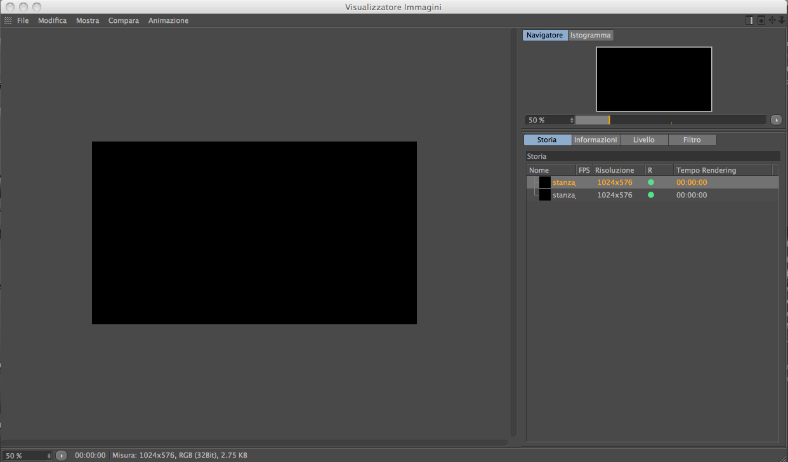This screenshot has width=788, height=462.
Task: Switch to the Istogramma tab
Action: [x=591, y=35]
